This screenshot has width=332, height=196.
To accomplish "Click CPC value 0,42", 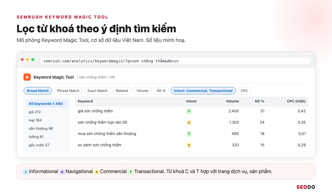I will coord(302,111).
